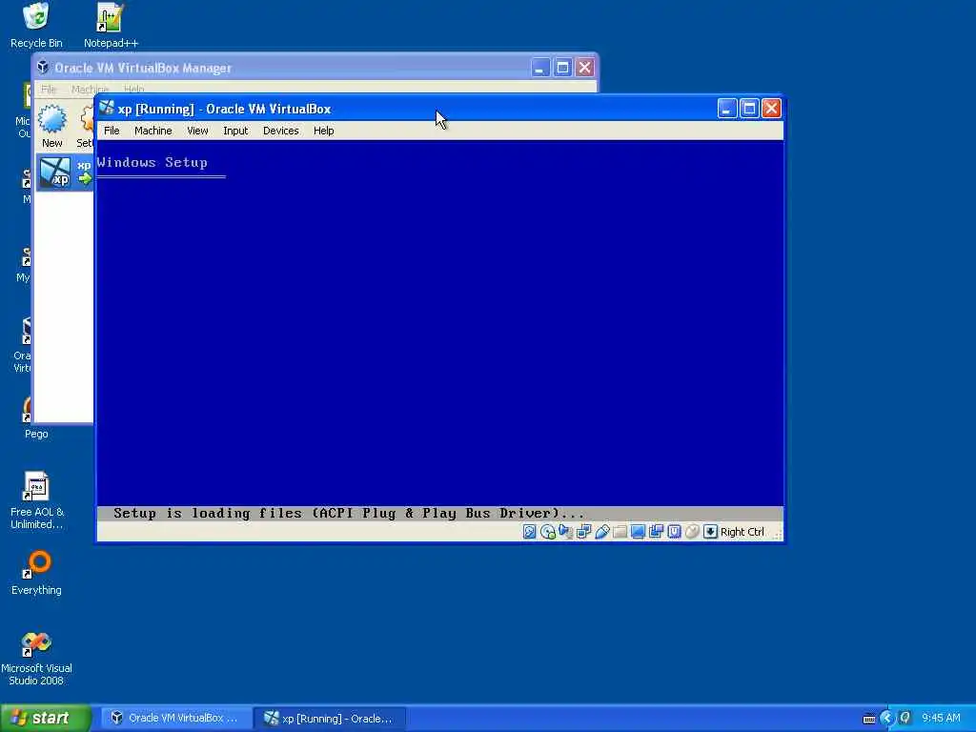Click the xp VM window resize grip
Screen dimensions: 976x732
[x=778, y=535]
